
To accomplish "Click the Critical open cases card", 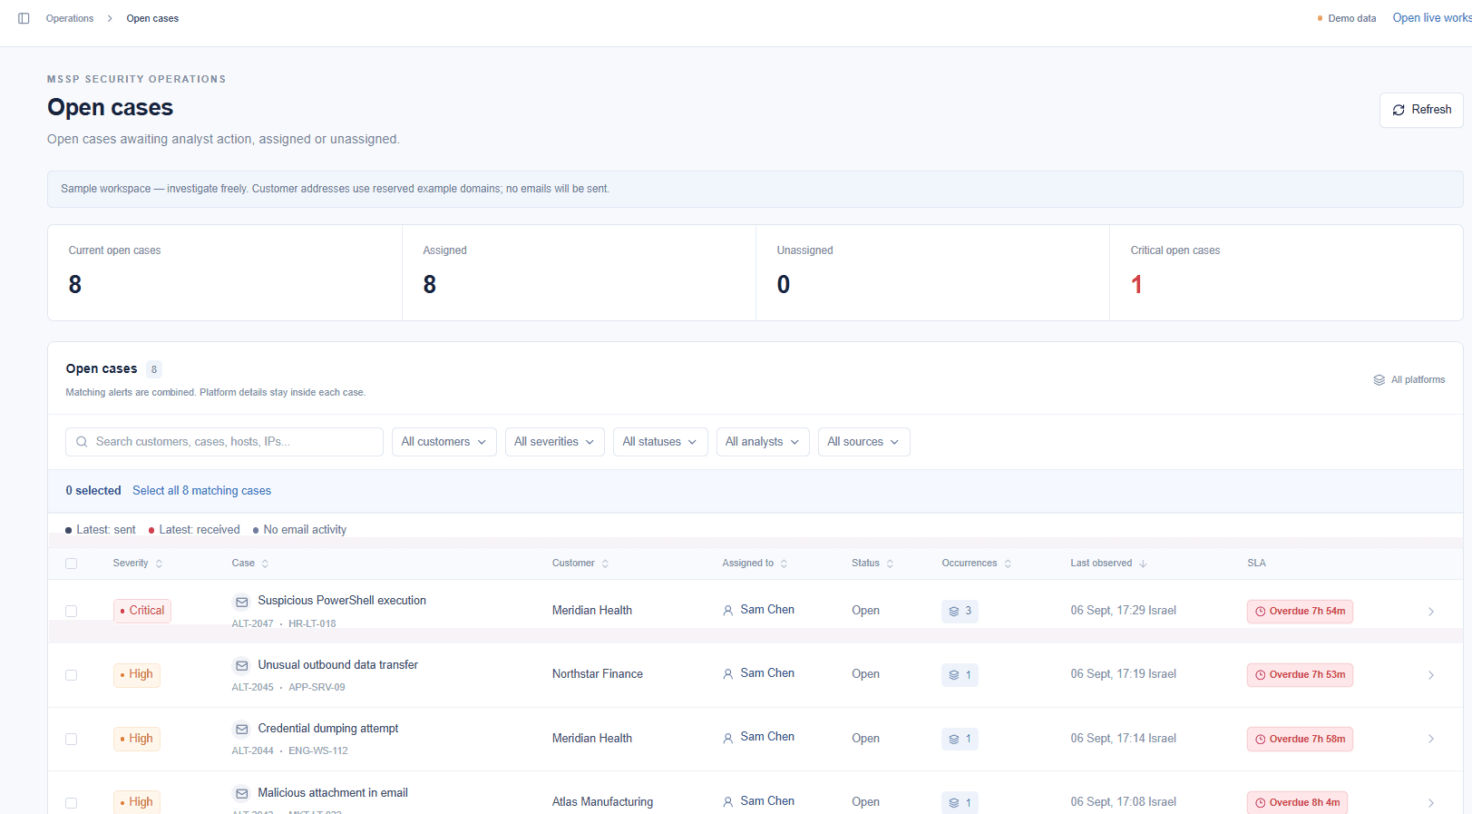I will point(1286,273).
